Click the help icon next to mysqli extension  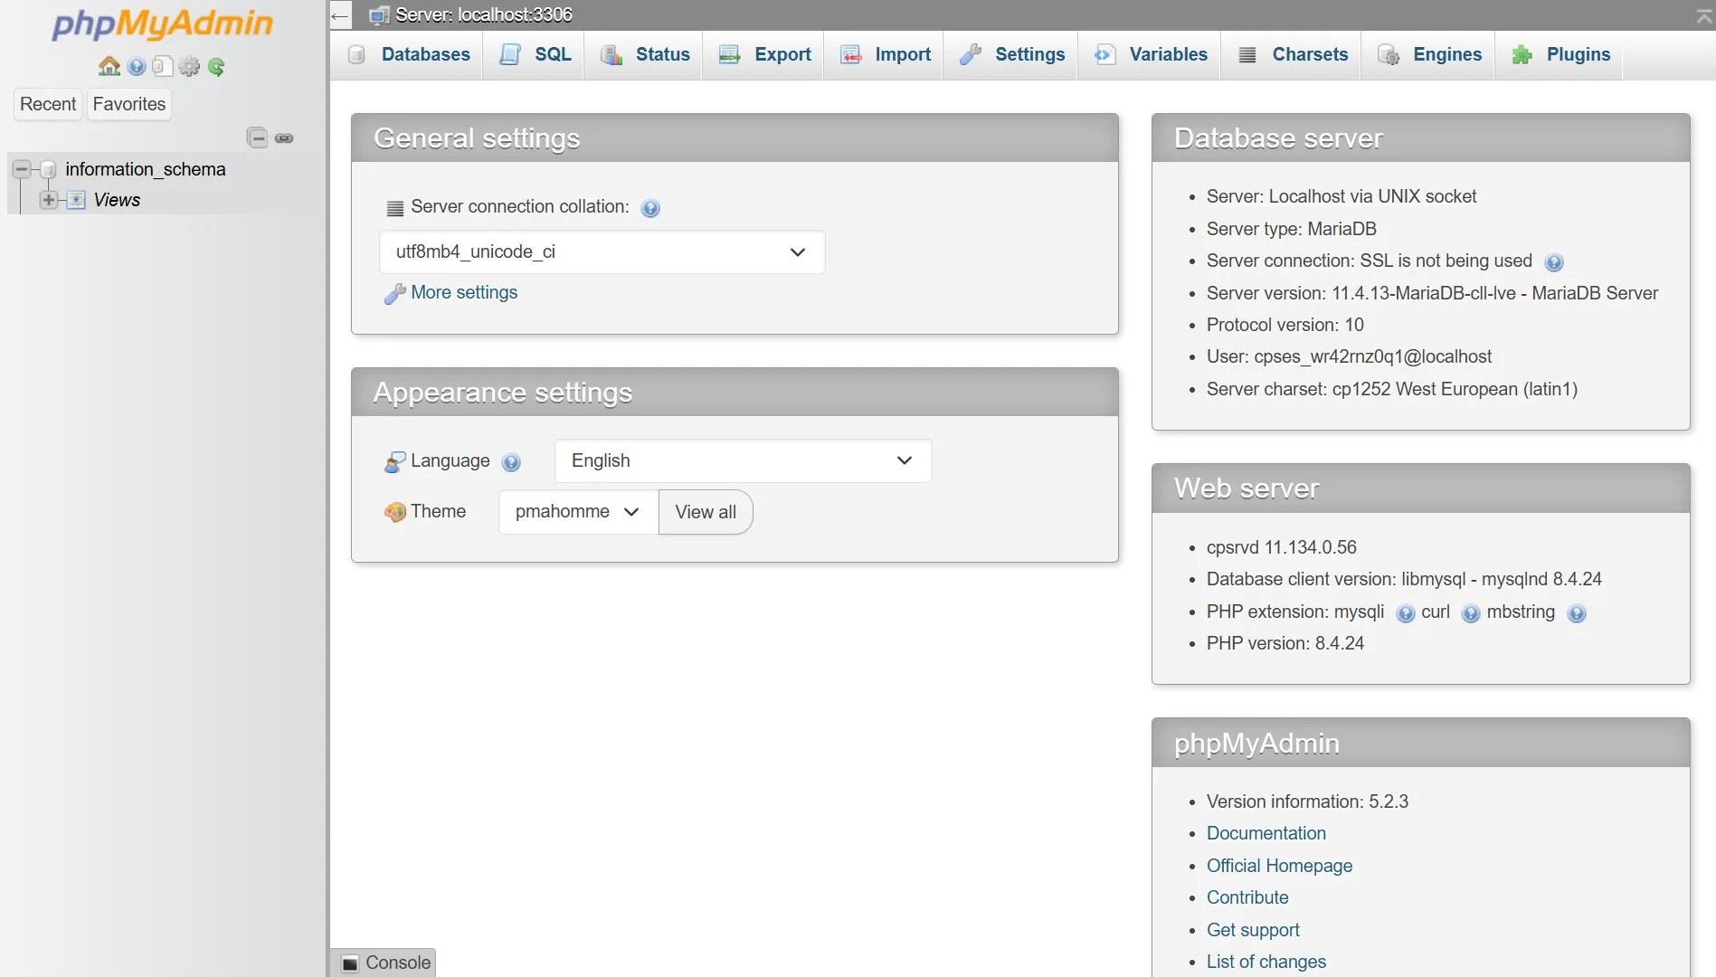(1406, 613)
